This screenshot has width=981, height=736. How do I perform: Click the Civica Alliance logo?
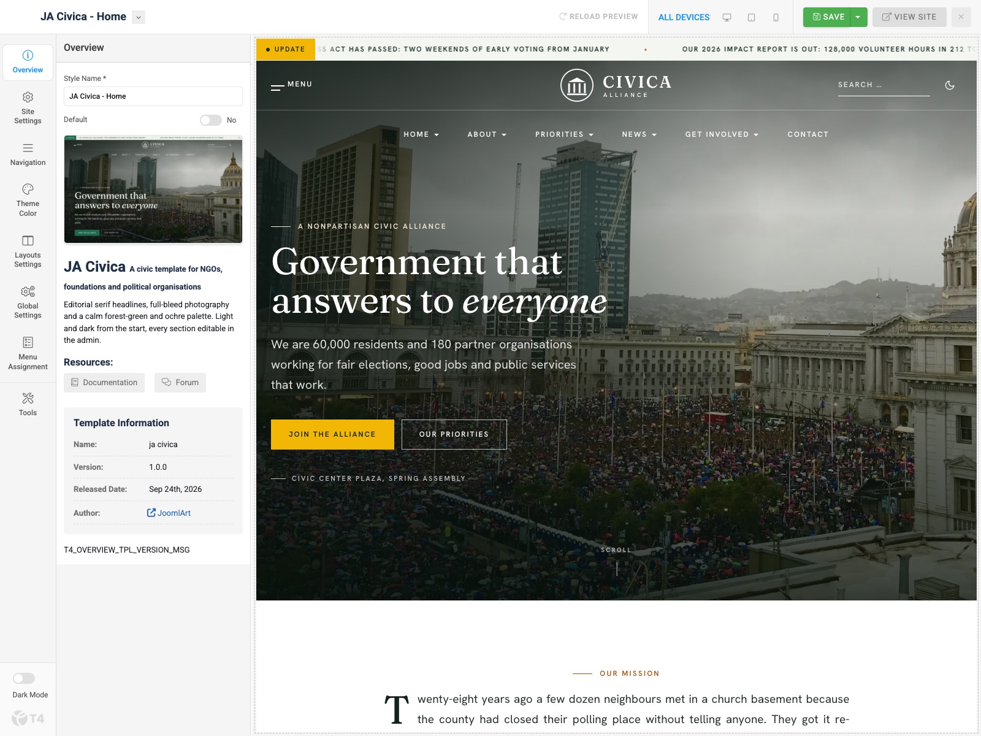[616, 85]
